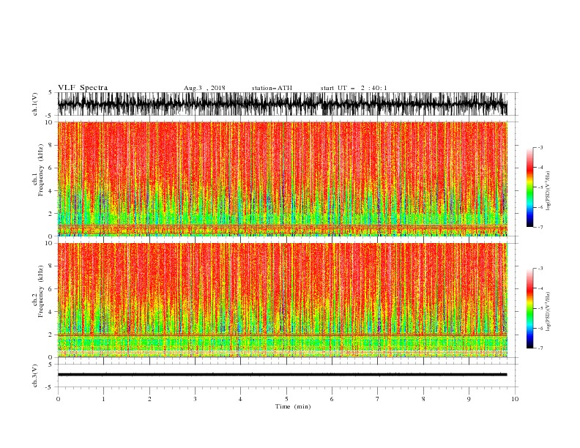The image size is (580, 448).
Task: Click the ch.1 colorbar "log(PSD)(V²/Hz)" label
Action: click(x=548, y=191)
